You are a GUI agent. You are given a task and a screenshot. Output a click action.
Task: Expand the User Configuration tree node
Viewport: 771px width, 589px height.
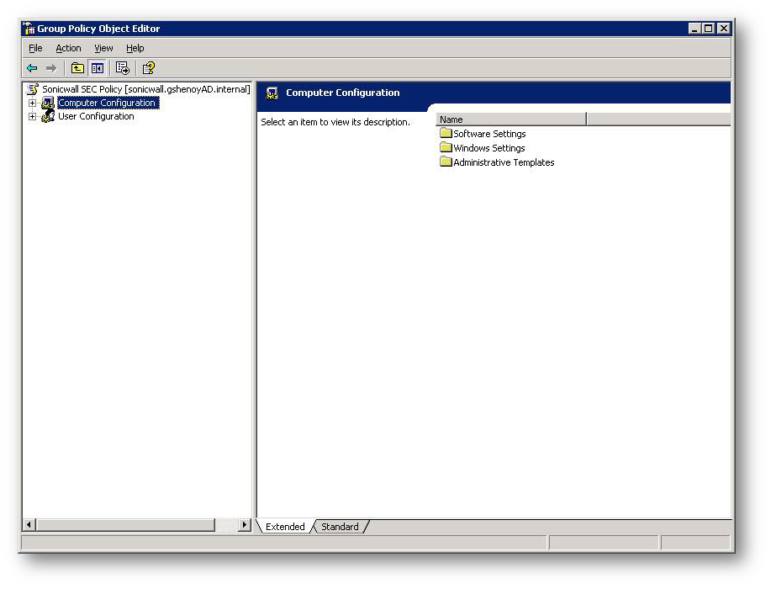pyautogui.click(x=33, y=117)
